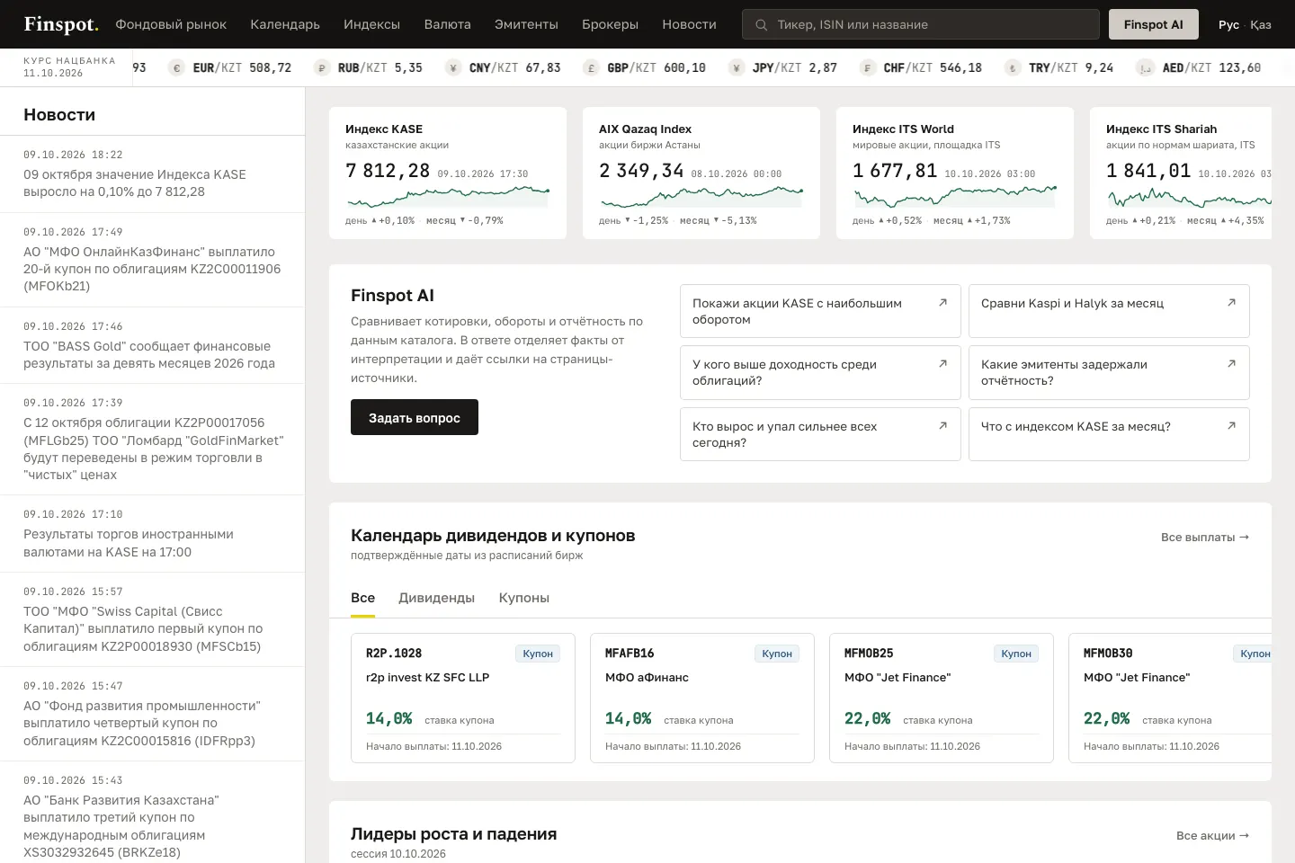Open Новости in top navigation
Screen dimensions: 1295x863
[689, 24]
